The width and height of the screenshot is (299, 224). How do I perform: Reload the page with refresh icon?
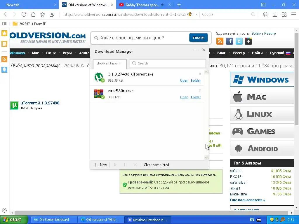click(24, 14)
